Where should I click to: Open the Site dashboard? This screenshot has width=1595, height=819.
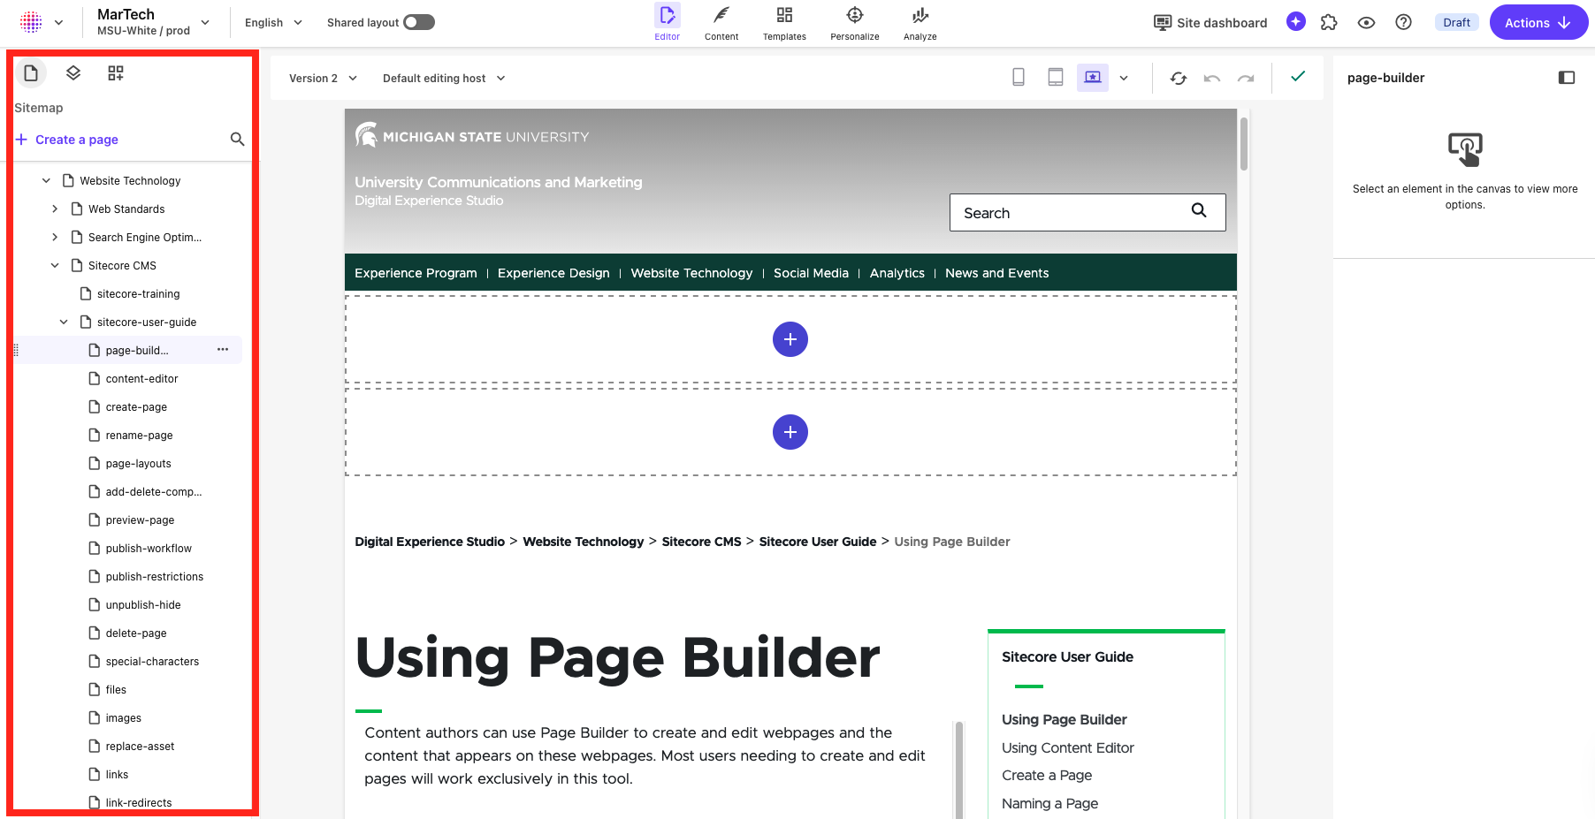(1210, 22)
